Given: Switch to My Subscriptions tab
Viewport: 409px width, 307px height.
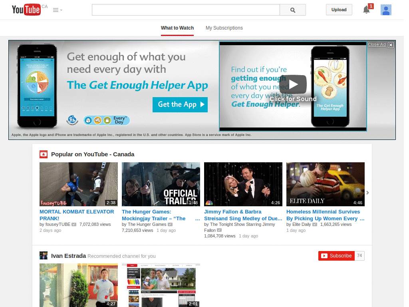Looking at the screenshot, I should 224,28.
